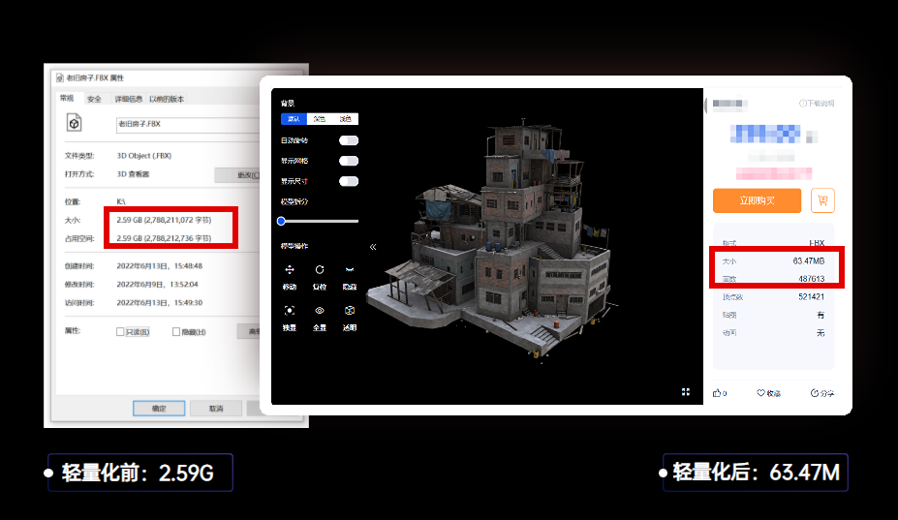The height and width of the screenshot is (520, 898).
Task: Select the 默认 default background option
Action: click(294, 118)
